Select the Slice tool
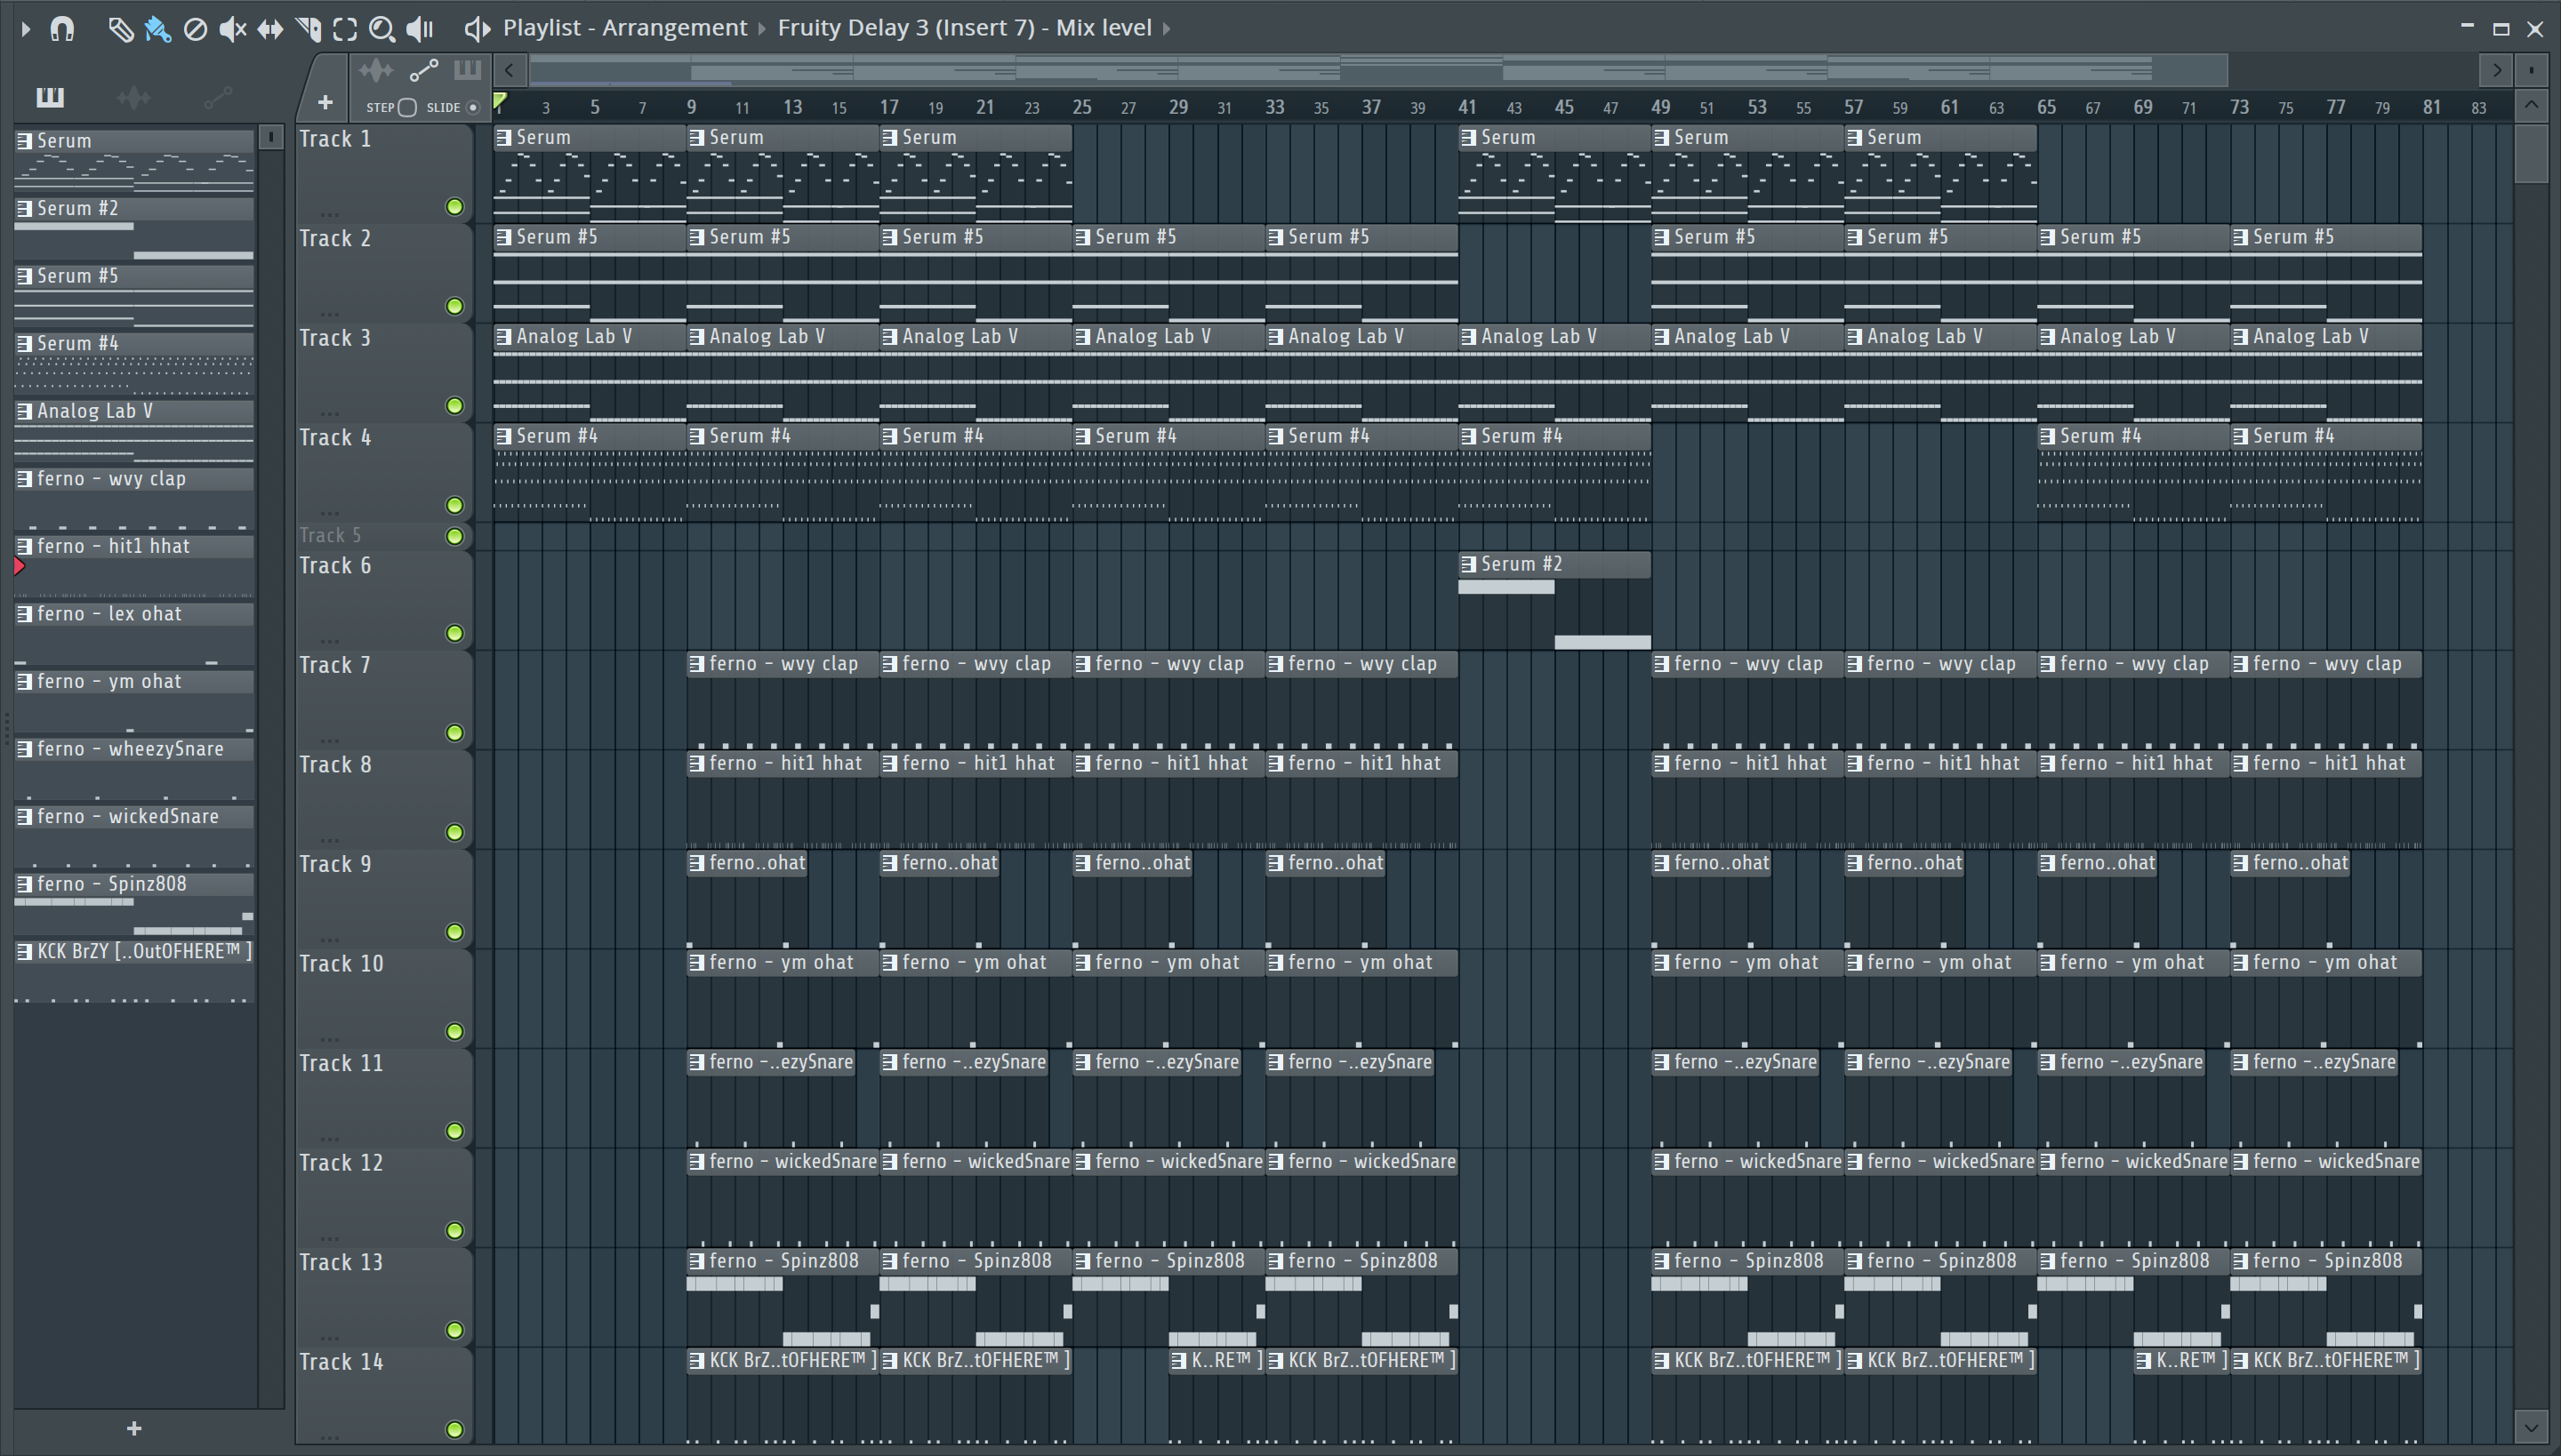Image resolution: width=2561 pixels, height=1456 pixels. (x=308, y=29)
